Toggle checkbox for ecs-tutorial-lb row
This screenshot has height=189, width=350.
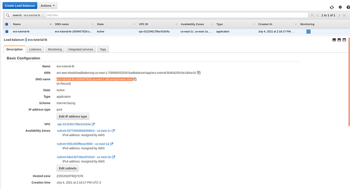[6, 31]
